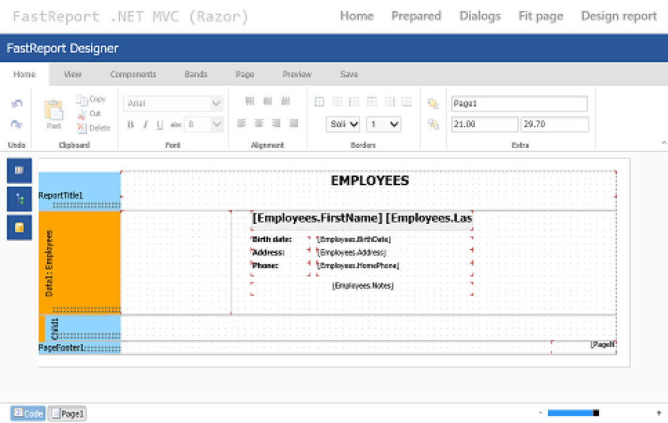The height and width of the screenshot is (423, 668).
Task: Apply all borders using first border icon
Action: [319, 102]
